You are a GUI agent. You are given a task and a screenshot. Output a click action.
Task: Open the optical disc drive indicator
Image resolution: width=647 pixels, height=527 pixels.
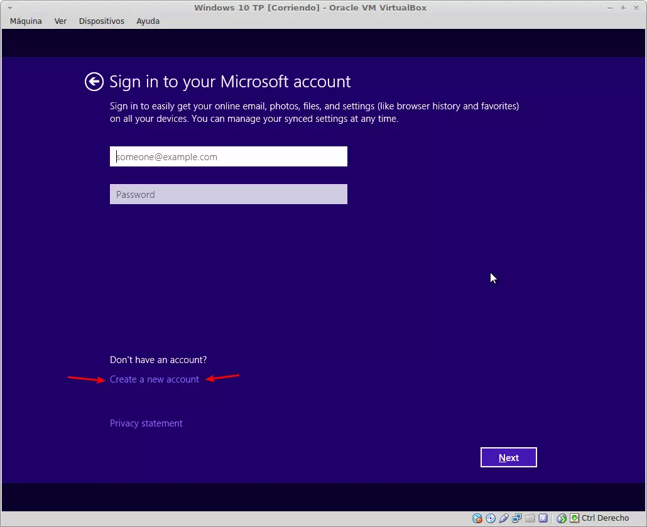(491, 518)
